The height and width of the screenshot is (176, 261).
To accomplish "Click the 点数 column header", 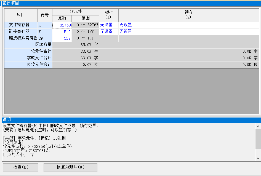I will pos(62,18).
